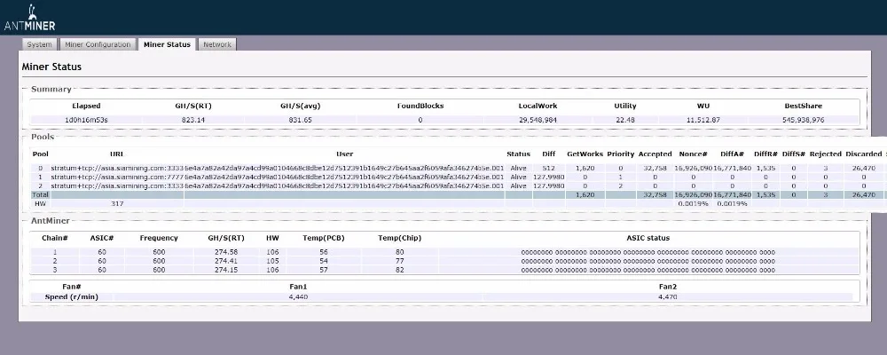Viewport: 887px width, 355px height.
Task: Click the Priority column header in Pools
Action: tap(621, 154)
